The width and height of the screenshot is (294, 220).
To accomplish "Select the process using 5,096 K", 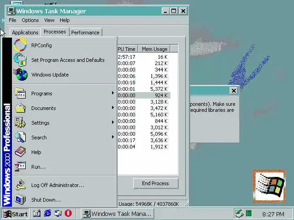I will [x=144, y=134].
